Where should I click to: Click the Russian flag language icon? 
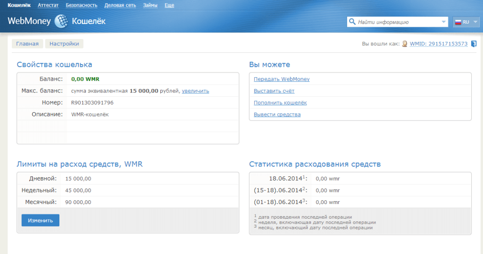pos(458,22)
